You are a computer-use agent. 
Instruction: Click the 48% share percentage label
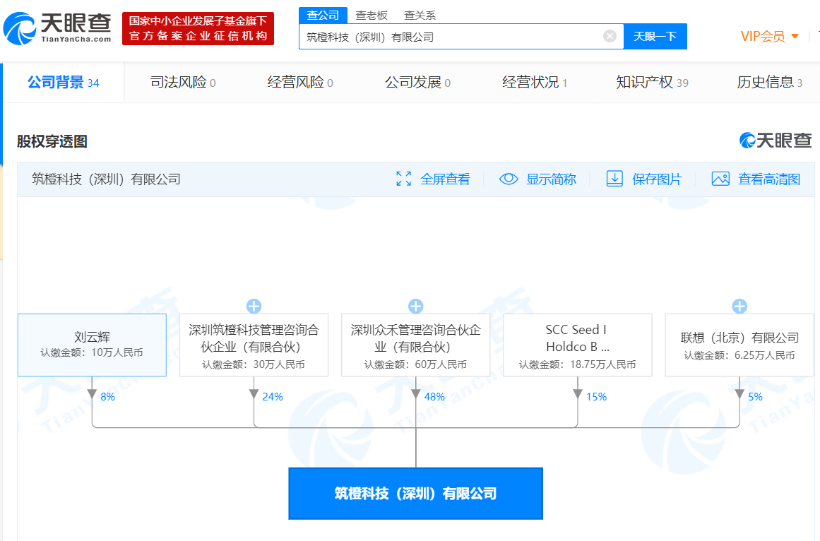click(434, 397)
